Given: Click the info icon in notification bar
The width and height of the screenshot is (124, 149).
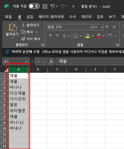Looking at the screenshot, I should 7,52.
